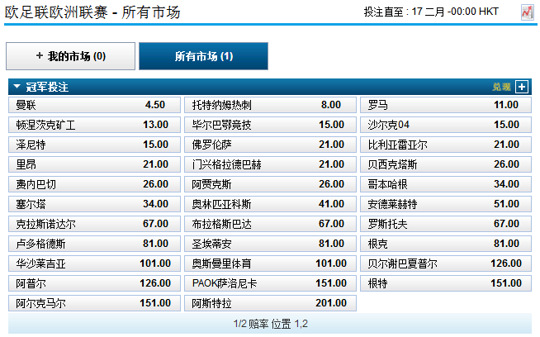Screen dimensions: 540x337
Task: Click the 1/2 赔率 位置 1,2 text
Action: 270,324
